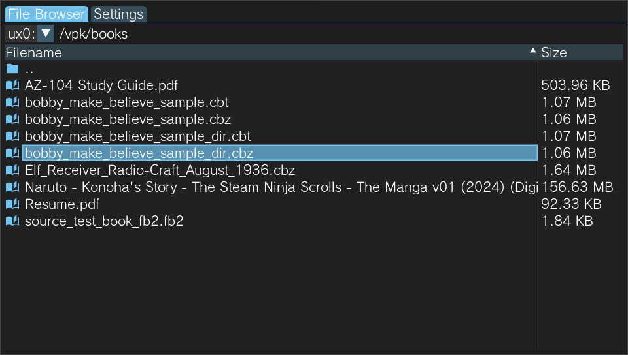Click the ascending sort arrow on Filename column

[532, 51]
